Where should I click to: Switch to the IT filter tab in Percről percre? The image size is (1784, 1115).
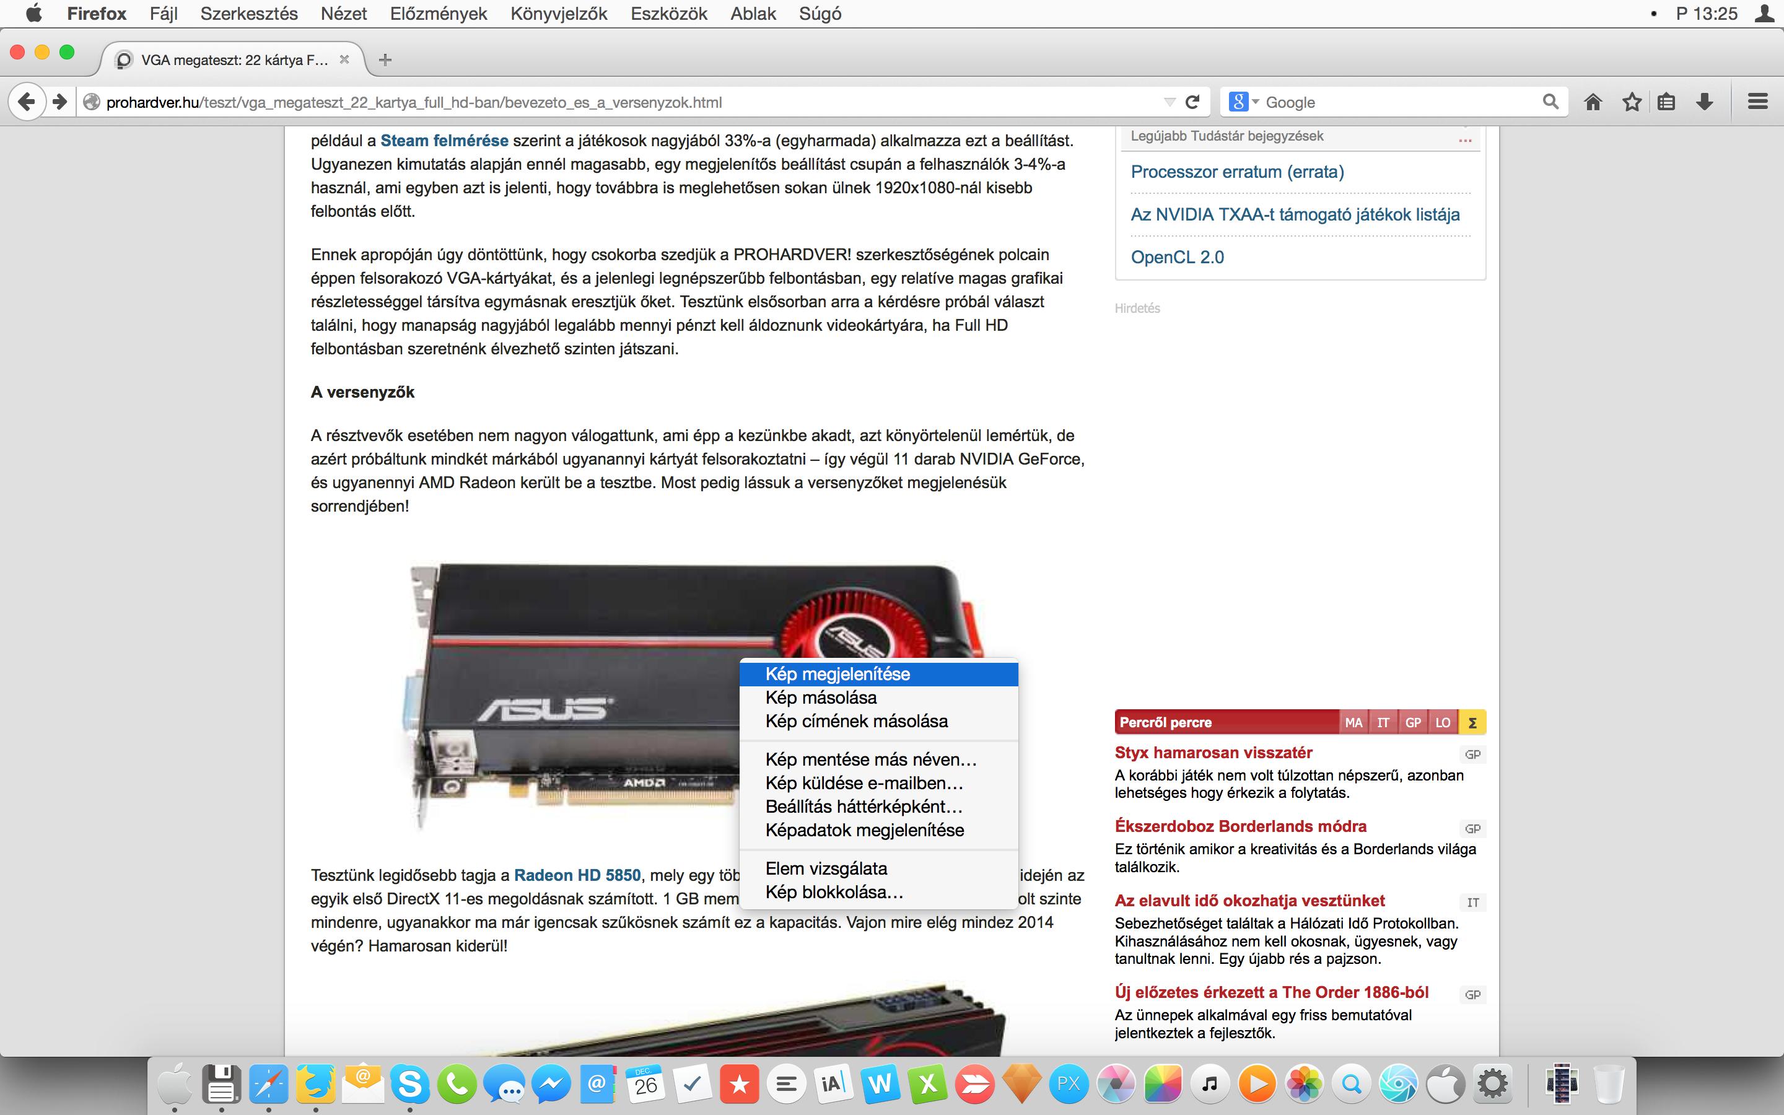1383,723
